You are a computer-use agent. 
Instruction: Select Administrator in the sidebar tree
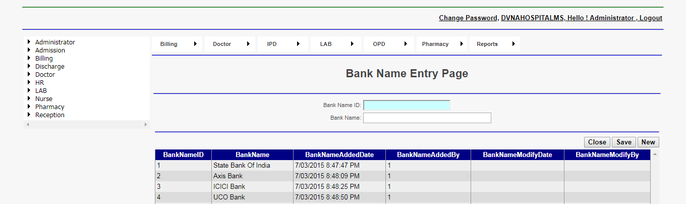tap(55, 42)
